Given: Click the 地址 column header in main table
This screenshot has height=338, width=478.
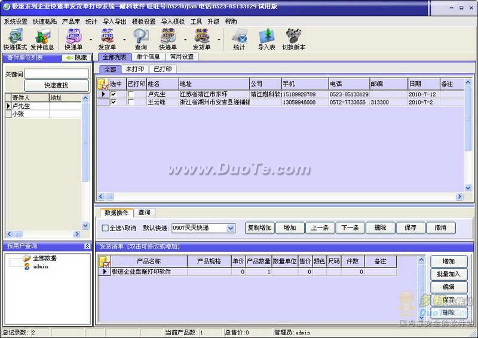Looking at the screenshot, I should pyautogui.click(x=214, y=84).
